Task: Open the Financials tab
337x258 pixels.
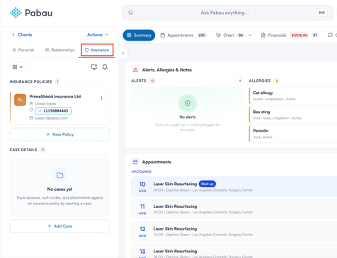Action: 290,35
